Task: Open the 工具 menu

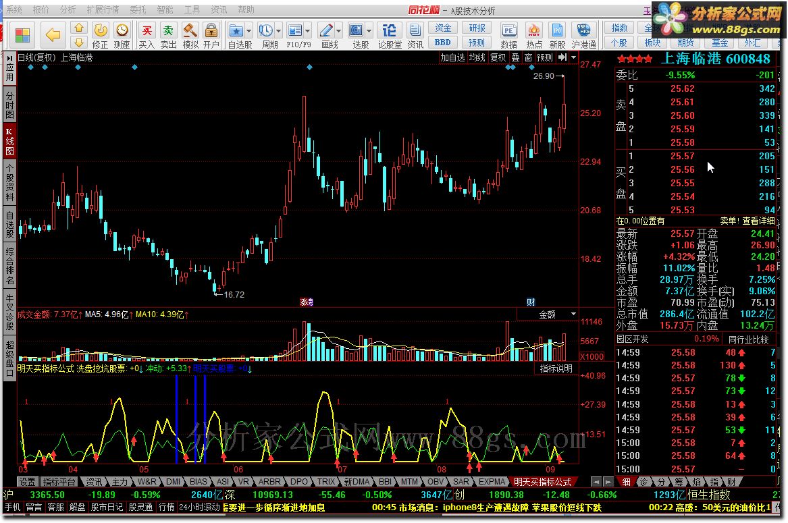Action: pyautogui.click(x=192, y=9)
